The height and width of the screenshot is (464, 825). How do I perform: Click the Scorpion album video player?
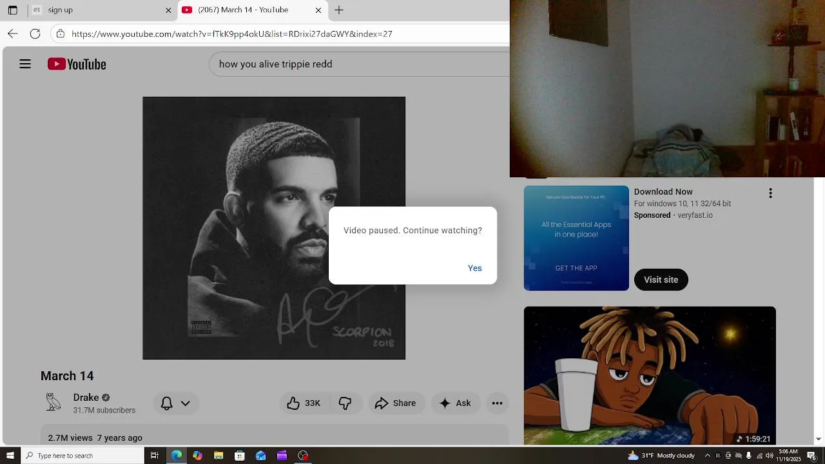click(274, 228)
